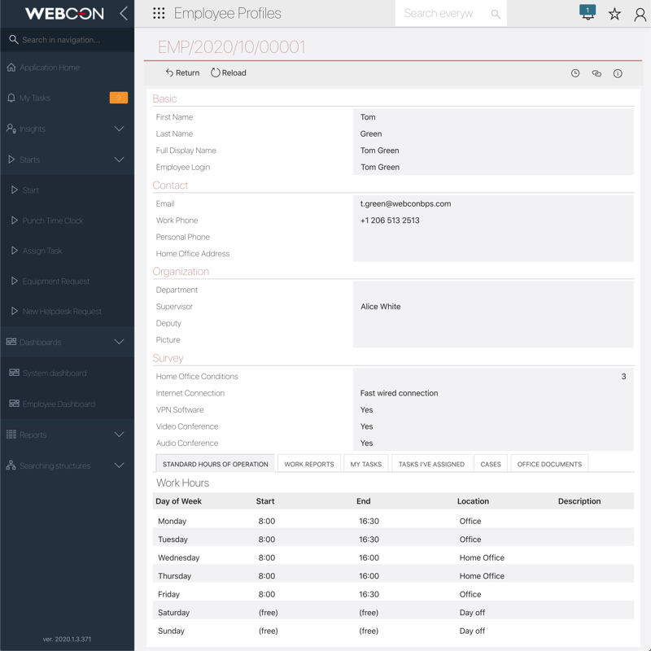This screenshot has width=651, height=651.
Task: Collapse the navigation sidebar arrow
Action: (x=124, y=13)
